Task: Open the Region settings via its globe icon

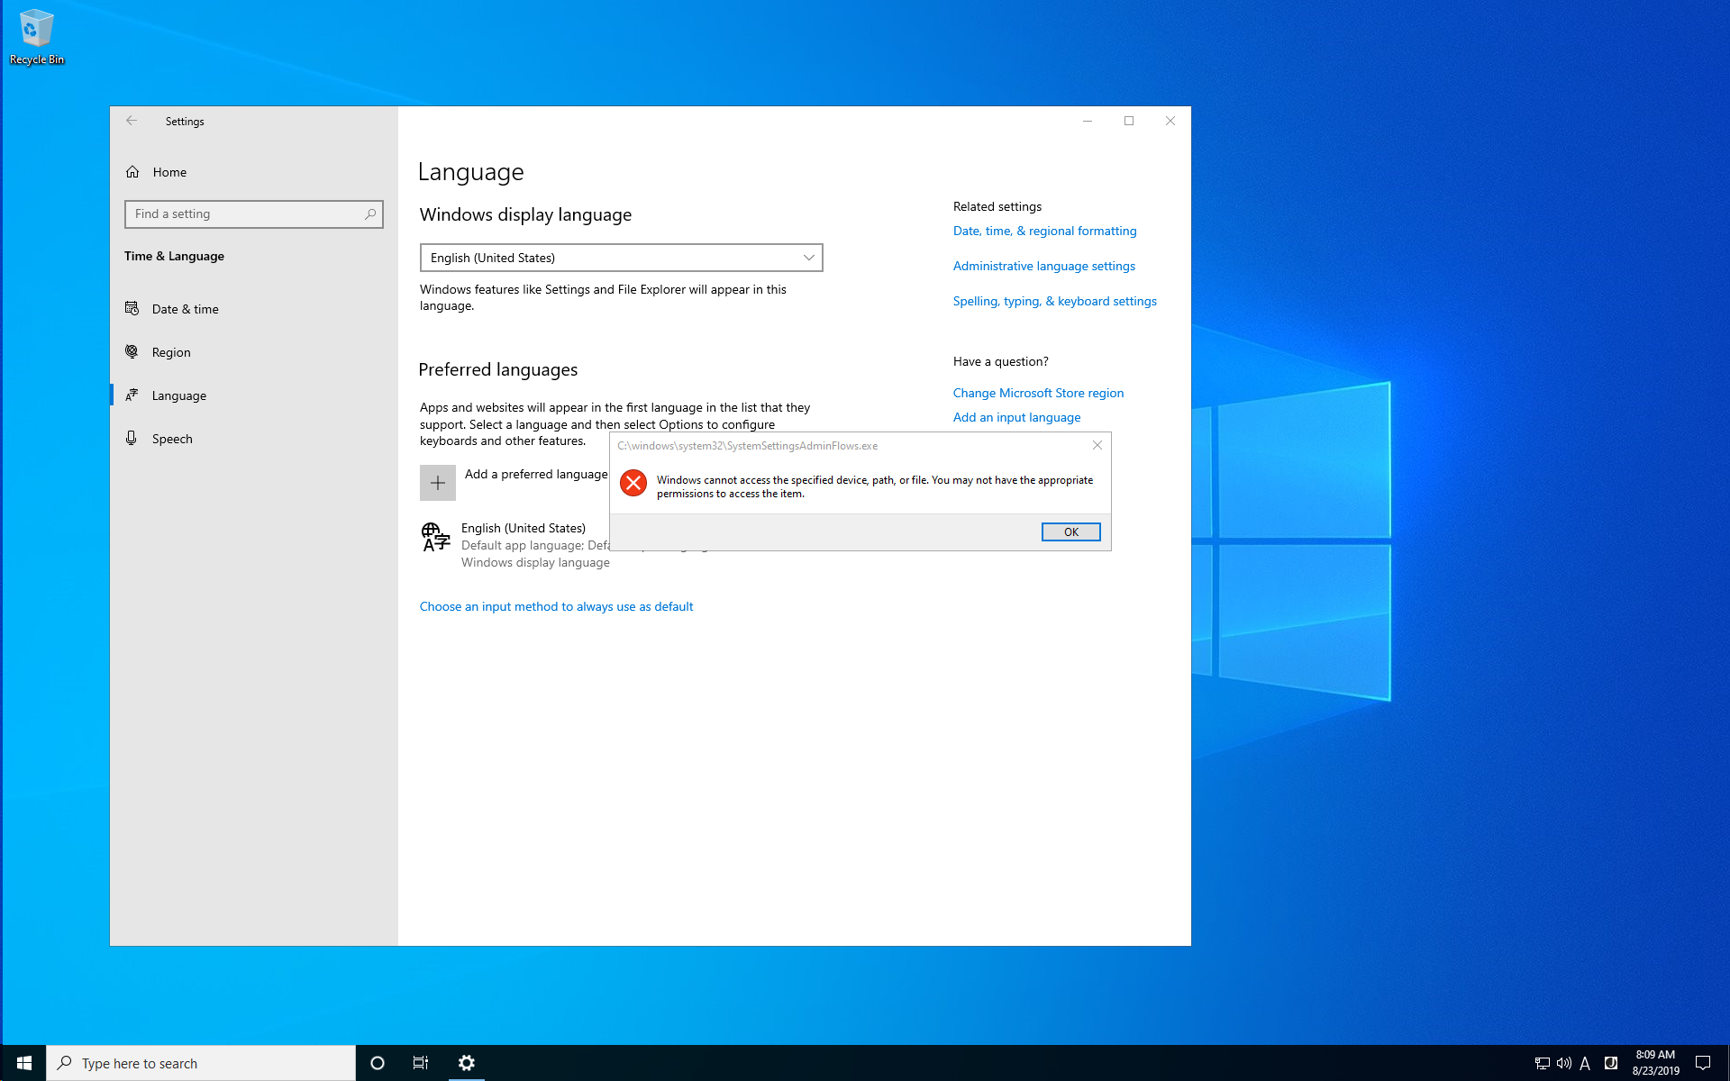Action: (x=132, y=351)
